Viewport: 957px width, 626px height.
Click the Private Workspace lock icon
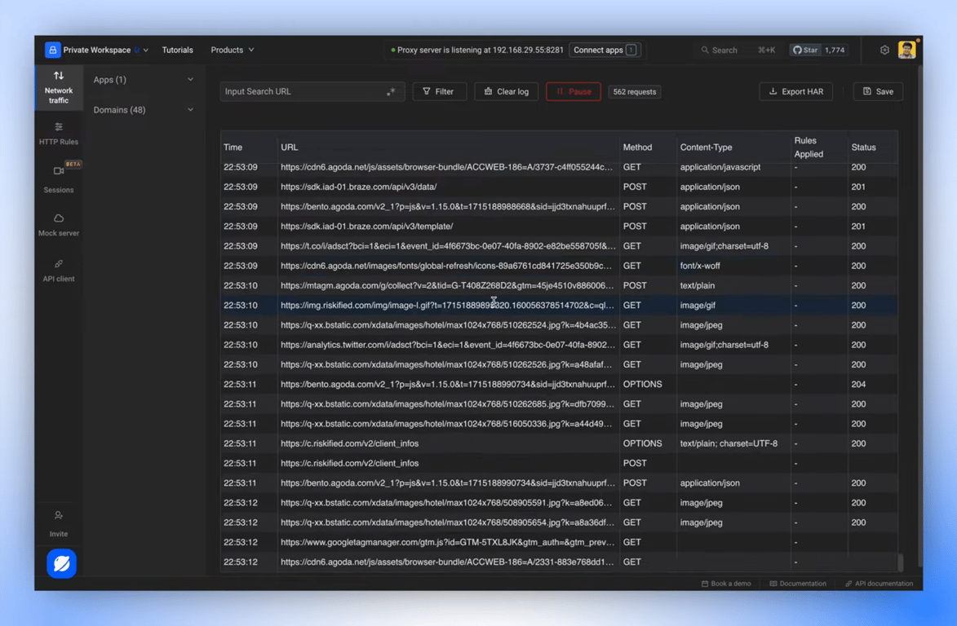[x=52, y=50]
